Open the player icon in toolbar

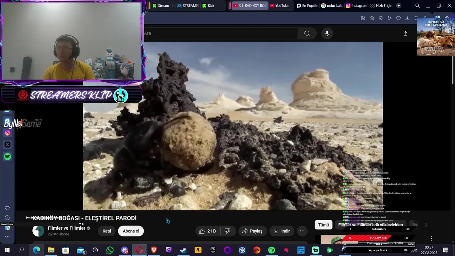(x=390, y=18)
